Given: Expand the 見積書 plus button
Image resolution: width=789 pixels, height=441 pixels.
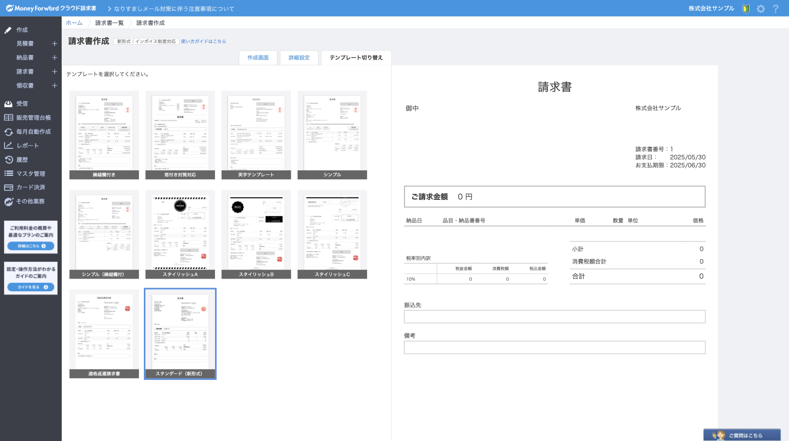Looking at the screenshot, I should point(55,44).
